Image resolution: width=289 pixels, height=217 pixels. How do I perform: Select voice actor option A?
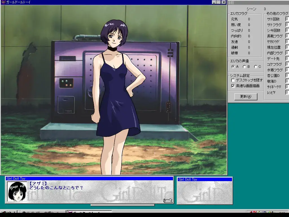click(233, 67)
